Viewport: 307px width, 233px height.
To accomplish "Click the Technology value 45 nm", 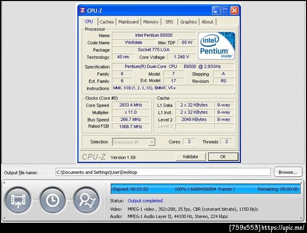I will click(x=123, y=57).
